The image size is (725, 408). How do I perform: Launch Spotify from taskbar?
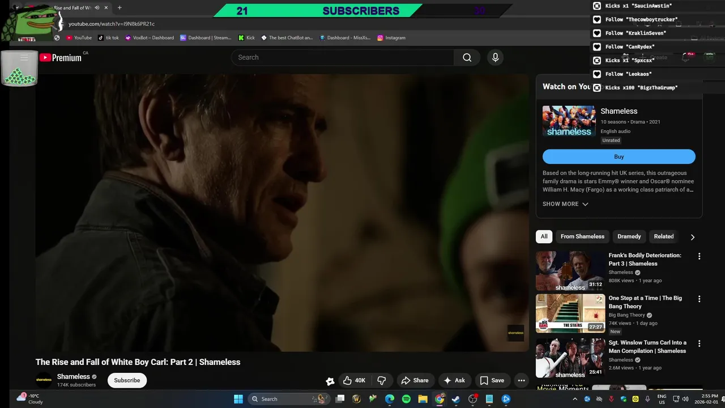pyautogui.click(x=406, y=399)
